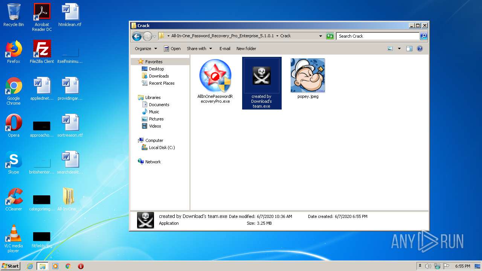Screen dimensions: 482x271
Task: Click Open in the Explorer toolbar
Action: tap(172, 49)
